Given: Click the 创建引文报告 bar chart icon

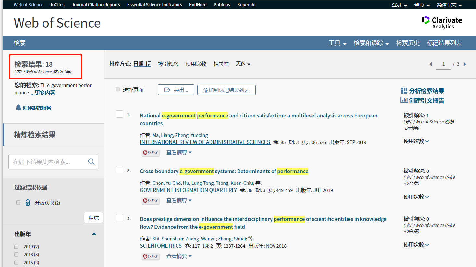Looking at the screenshot, I should [x=404, y=100].
